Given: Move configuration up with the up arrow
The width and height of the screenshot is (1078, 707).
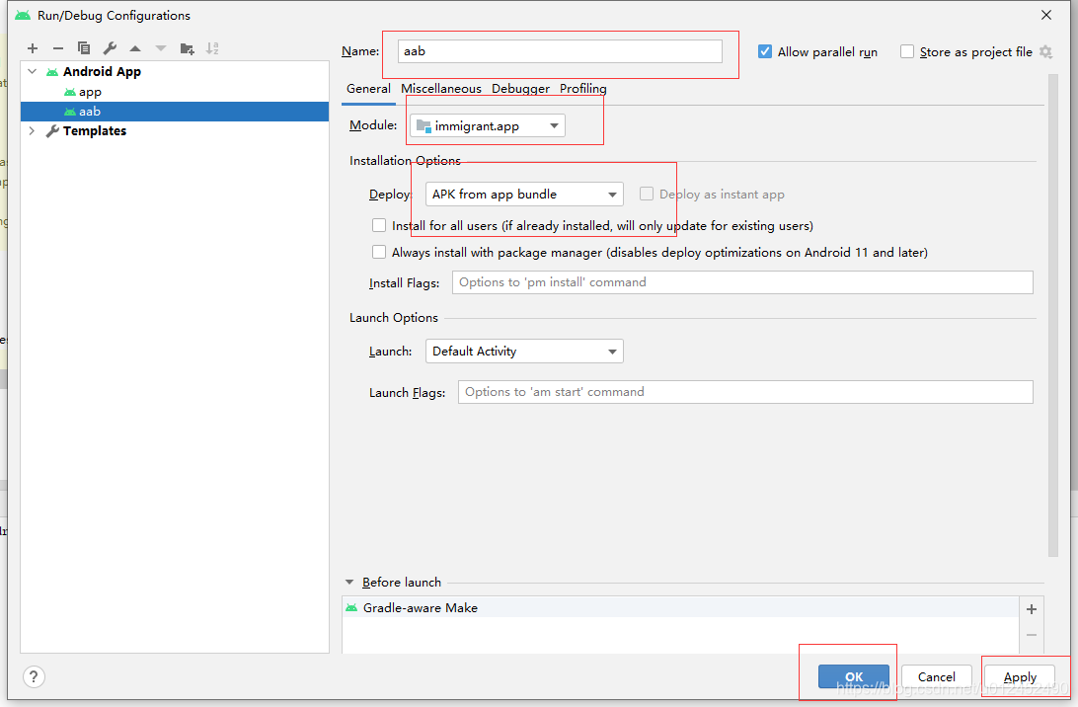Looking at the screenshot, I should coord(135,48).
